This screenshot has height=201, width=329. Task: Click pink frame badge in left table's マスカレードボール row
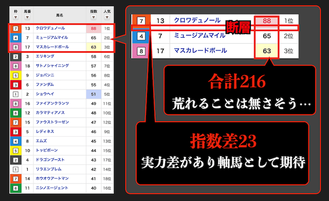(x=15, y=47)
